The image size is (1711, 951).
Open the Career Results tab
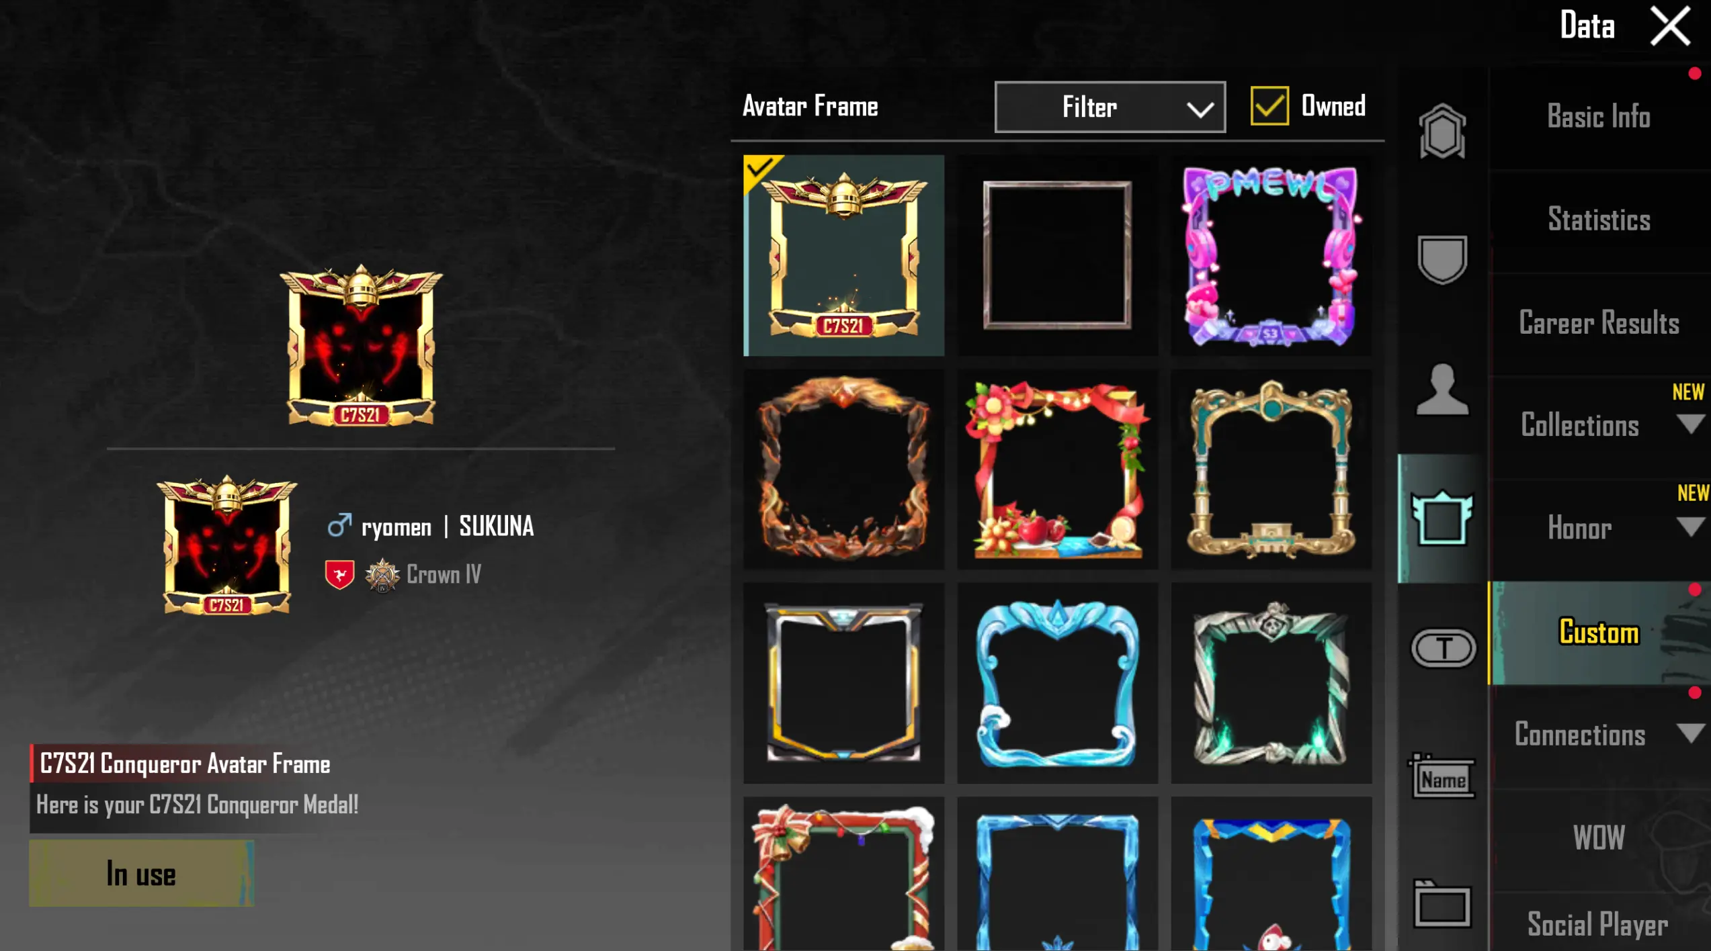(1599, 324)
